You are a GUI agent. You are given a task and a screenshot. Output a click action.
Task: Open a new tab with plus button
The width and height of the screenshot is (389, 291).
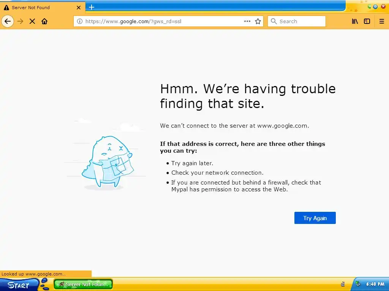click(x=92, y=7)
